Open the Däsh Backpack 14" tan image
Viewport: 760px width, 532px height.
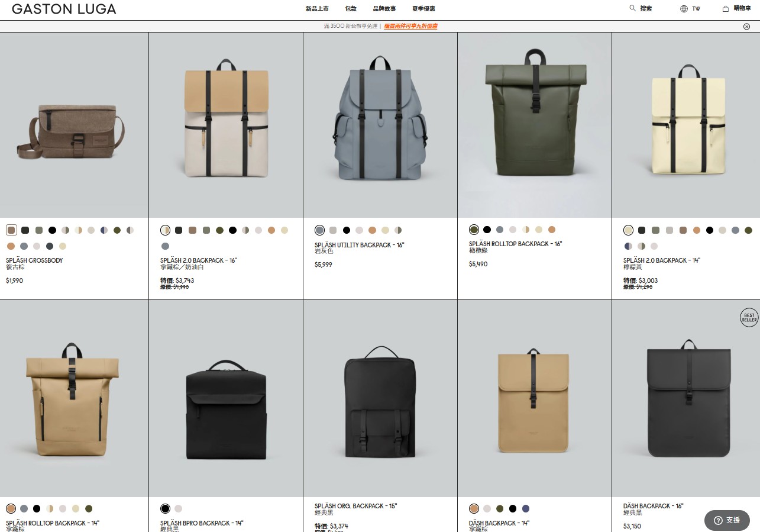point(535,398)
